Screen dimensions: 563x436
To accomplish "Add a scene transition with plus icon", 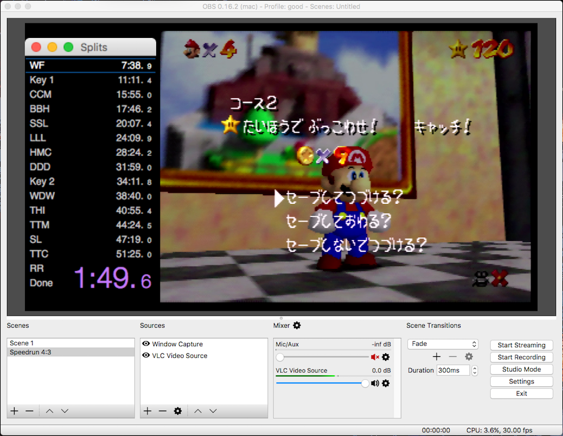I will point(437,356).
